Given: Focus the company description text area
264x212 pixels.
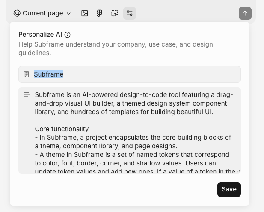Looking at the screenshot, I should click(x=130, y=130).
